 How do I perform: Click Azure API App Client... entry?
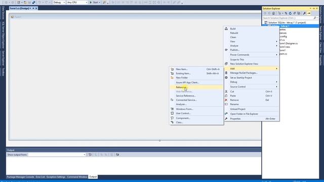click(x=196, y=82)
